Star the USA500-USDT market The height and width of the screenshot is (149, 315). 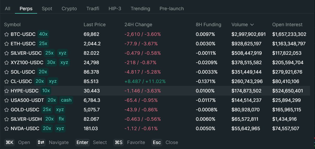click(7, 100)
